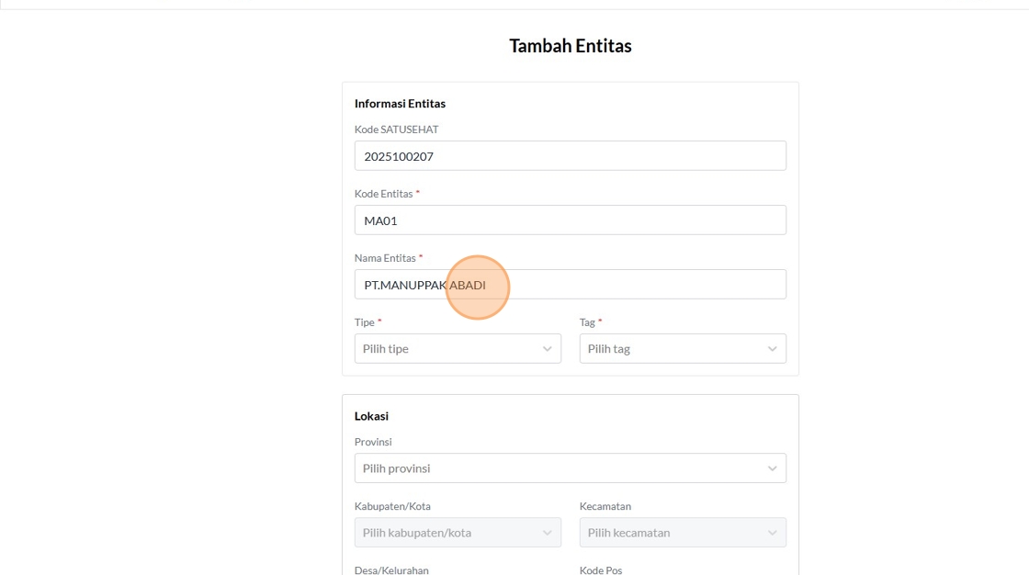This screenshot has height=575, width=1029.
Task: Click the chevron arrow in Tag dropdown
Action: point(772,349)
